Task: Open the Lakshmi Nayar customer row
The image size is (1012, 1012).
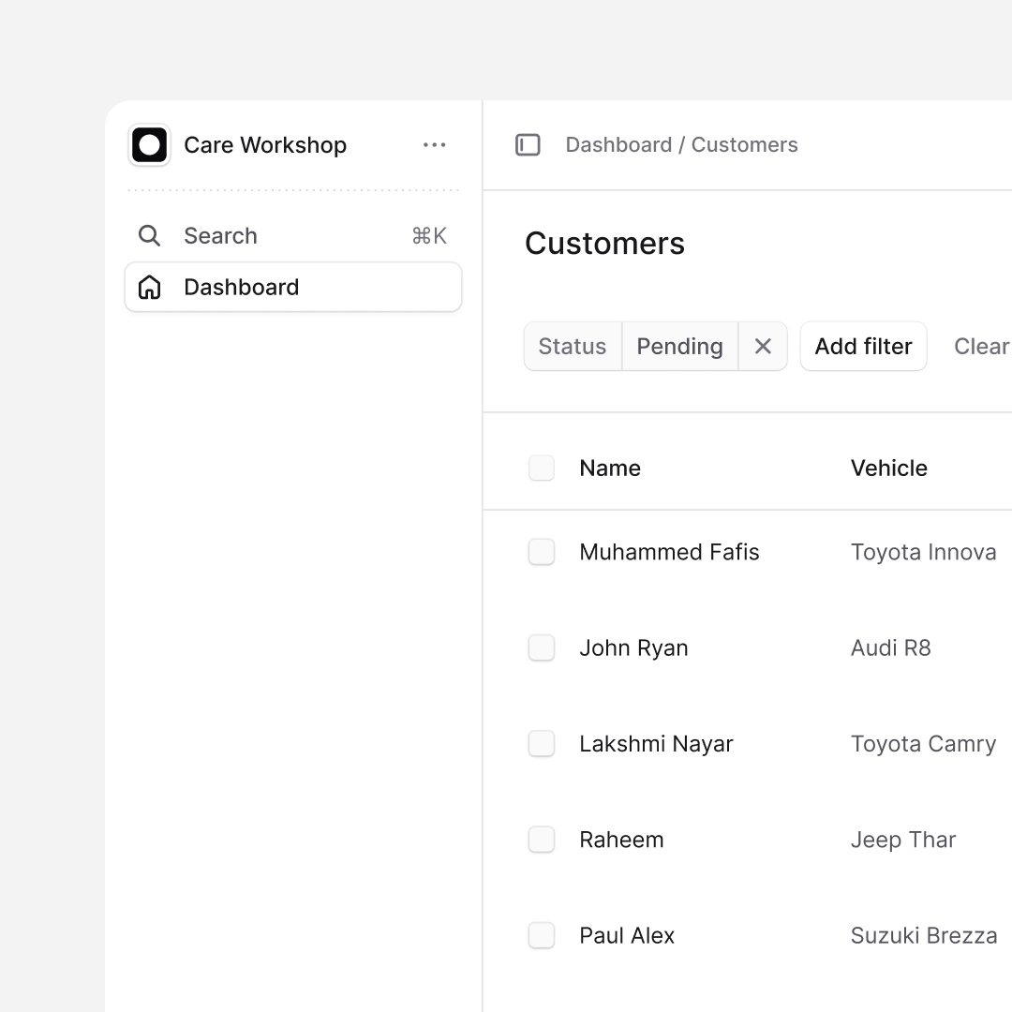Action: click(x=656, y=744)
